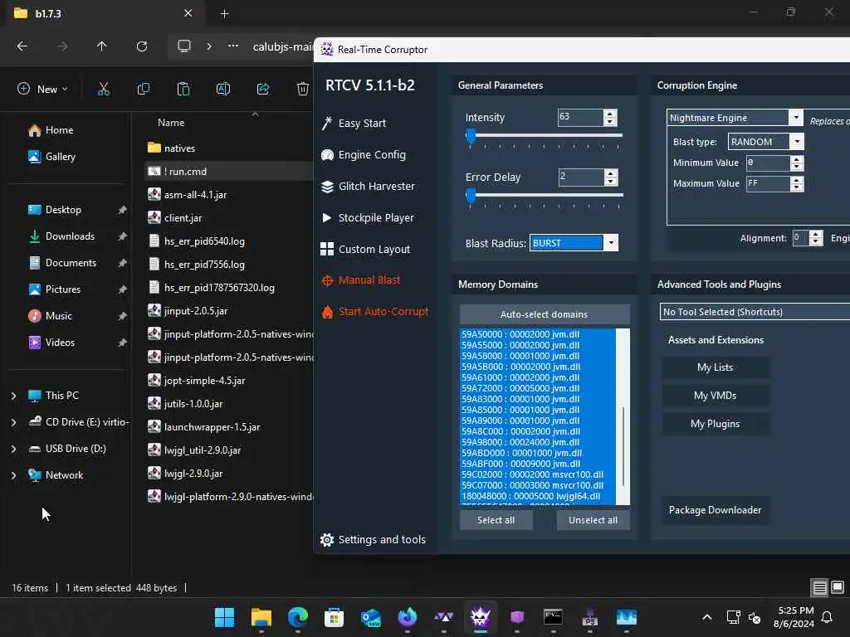Screen dimensions: 850x637
Task: Select domain 59A50000 jvm.dll
Action: click(x=538, y=334)
